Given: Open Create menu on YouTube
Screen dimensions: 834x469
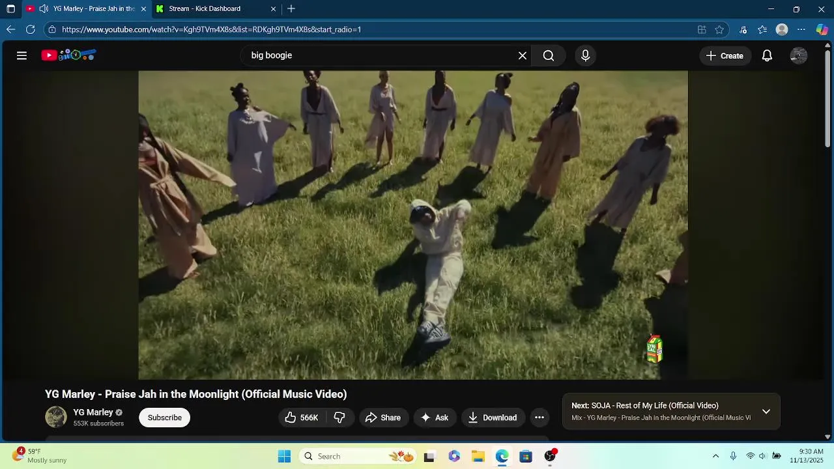Looking at the screenshot, I should 725,55.
